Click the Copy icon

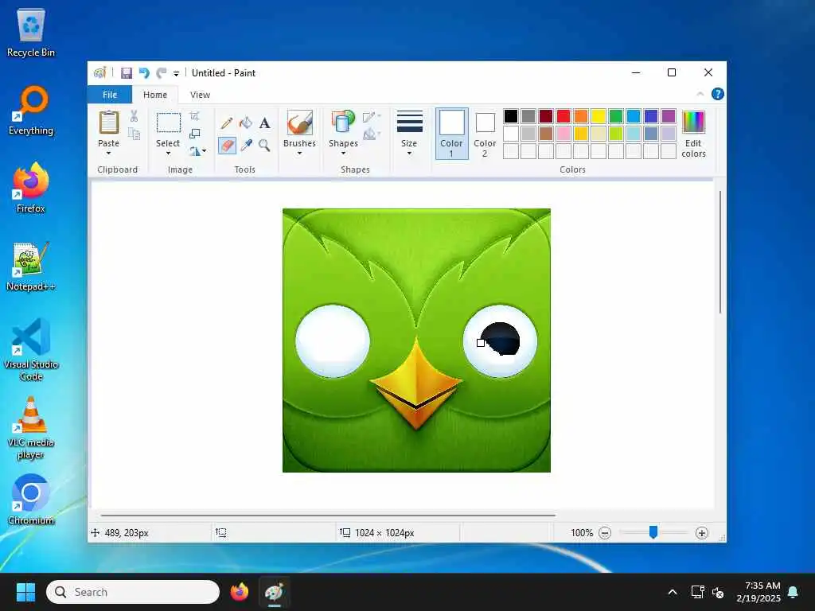tap(134, 134)
